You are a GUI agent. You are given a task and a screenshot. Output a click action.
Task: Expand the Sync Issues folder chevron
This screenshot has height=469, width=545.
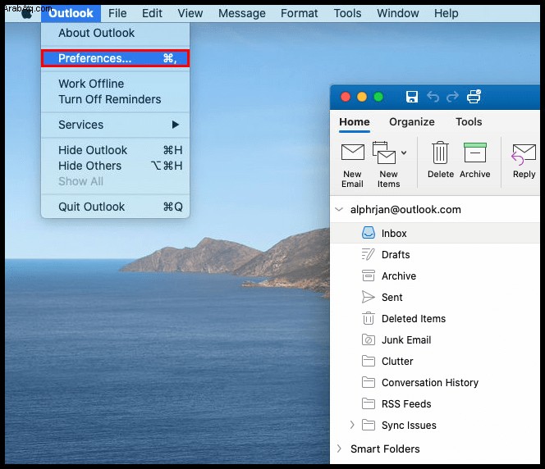[x=352, y=425]
